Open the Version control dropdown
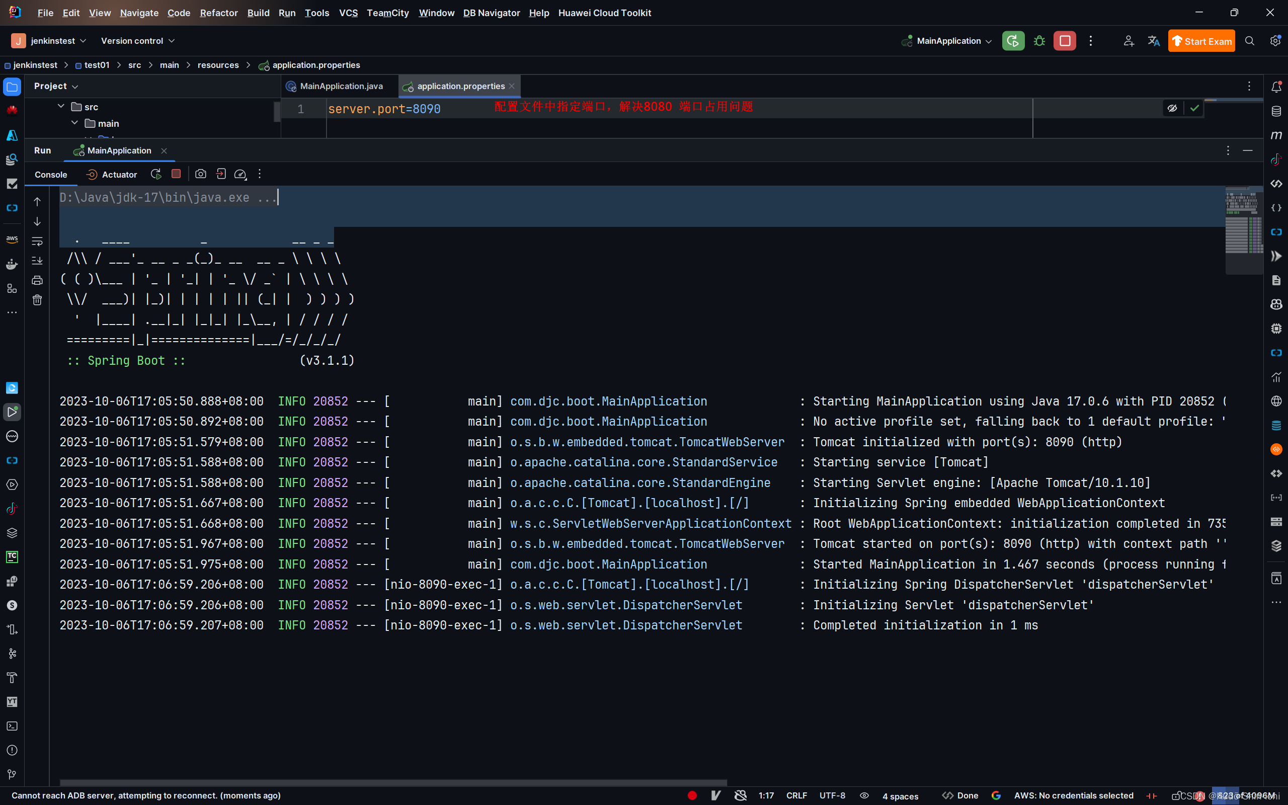Screen dimensions: 1288x805 pos(137,41)
